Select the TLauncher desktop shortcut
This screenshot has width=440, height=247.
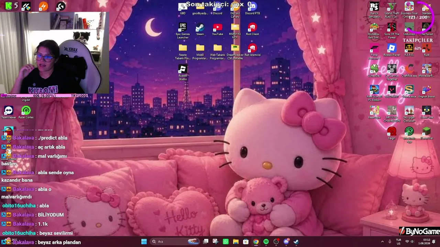(x=427, y=133)
